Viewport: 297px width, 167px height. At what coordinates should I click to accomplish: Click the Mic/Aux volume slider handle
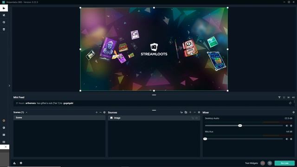205,139
